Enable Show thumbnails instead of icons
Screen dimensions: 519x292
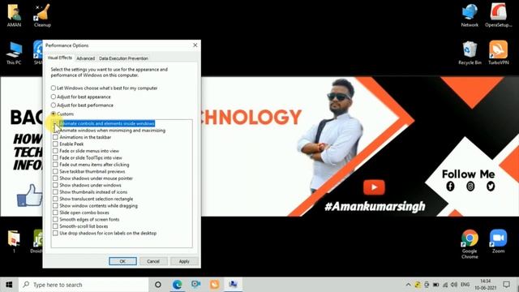tap(55, 192)
